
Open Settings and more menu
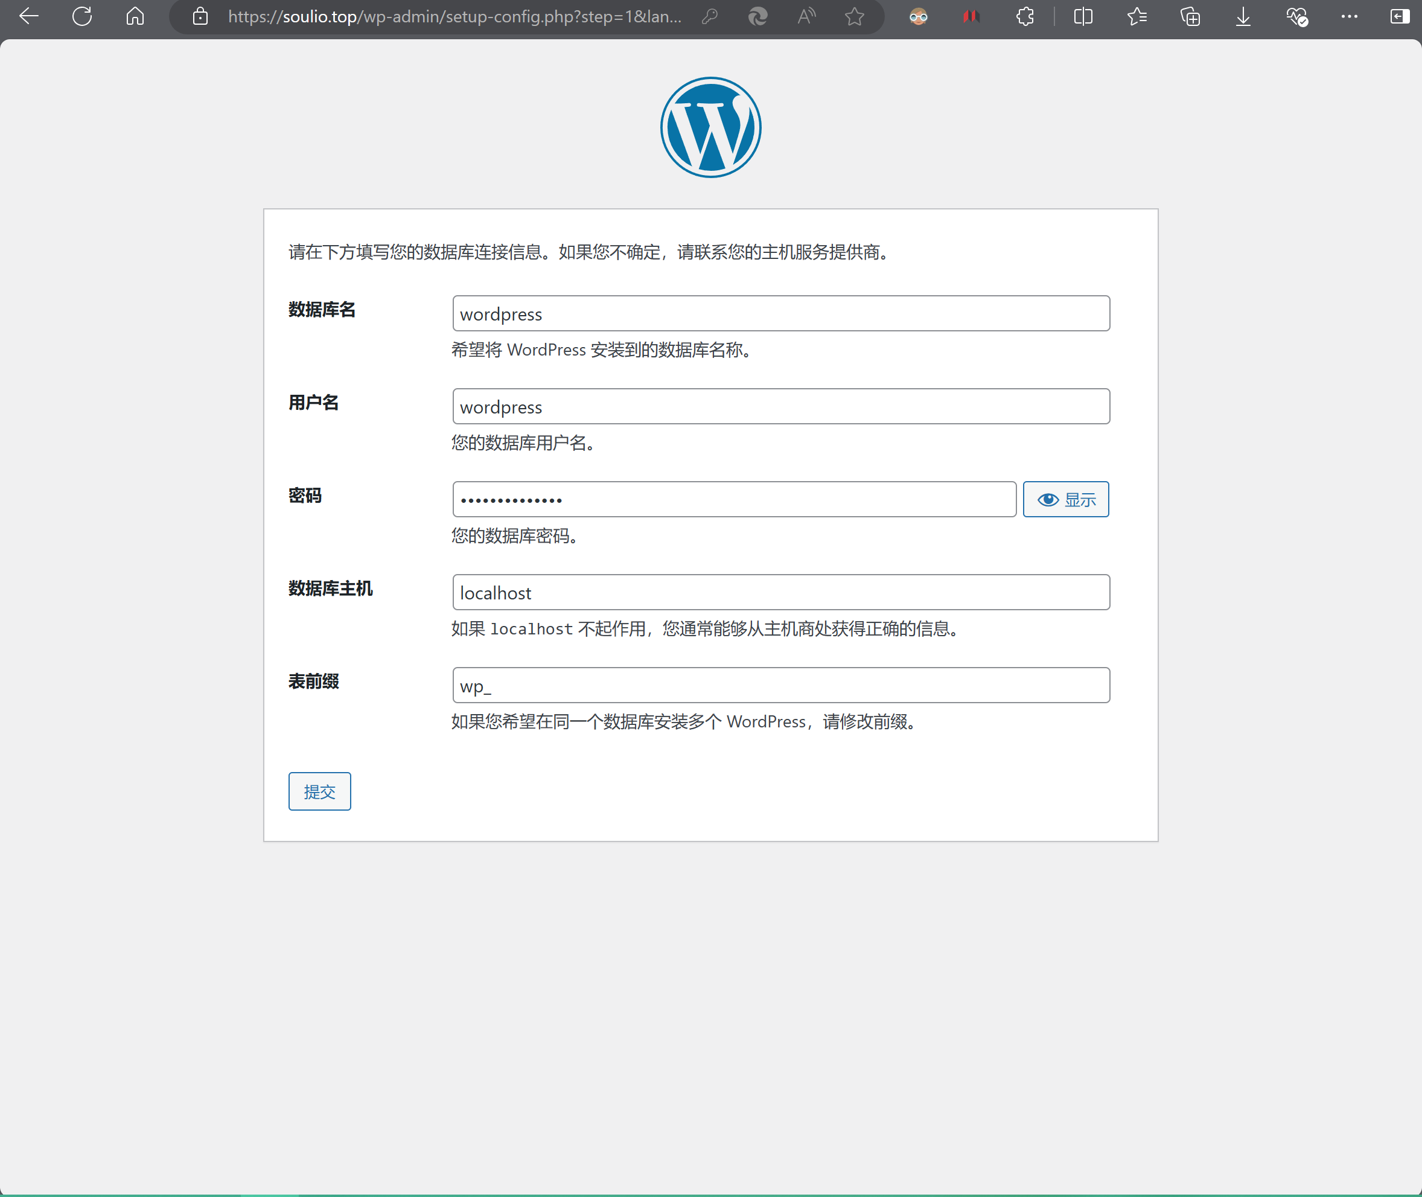pos(1349,16)
